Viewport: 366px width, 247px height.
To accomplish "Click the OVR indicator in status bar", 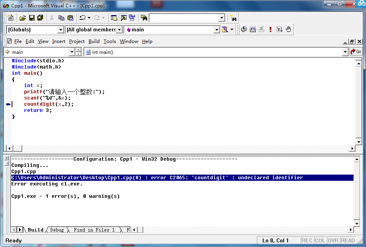I will 333,240.
